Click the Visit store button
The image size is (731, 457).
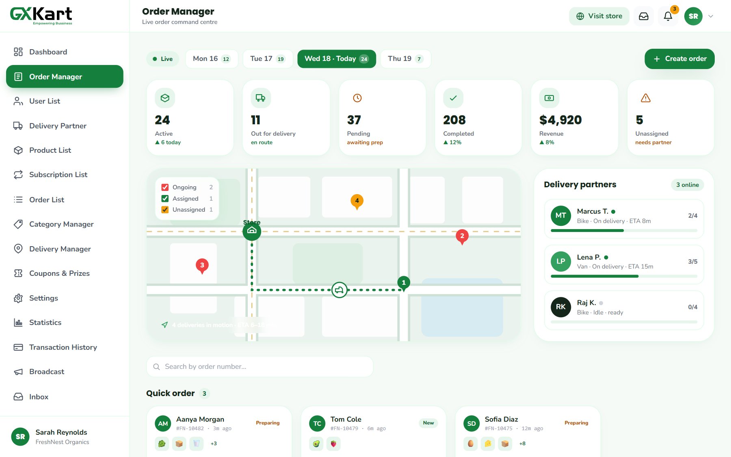point(599,16)
